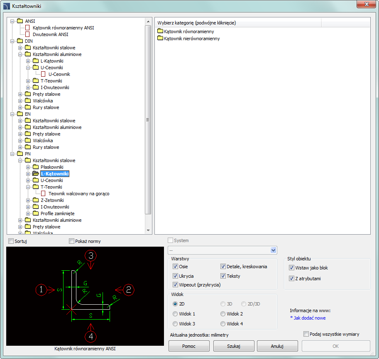
Task: Collapse the DIN tree node
Action: coord(12,41)
